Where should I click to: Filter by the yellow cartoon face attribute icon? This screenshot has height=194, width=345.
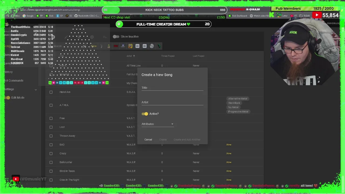tap(130, 46)
